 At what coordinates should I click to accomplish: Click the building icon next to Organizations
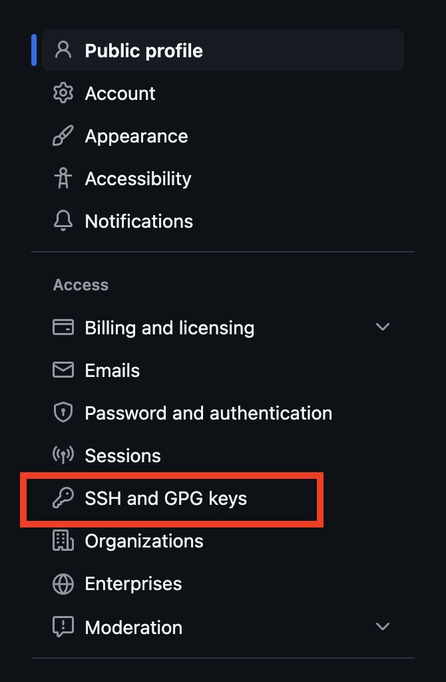tap(63, 540)
